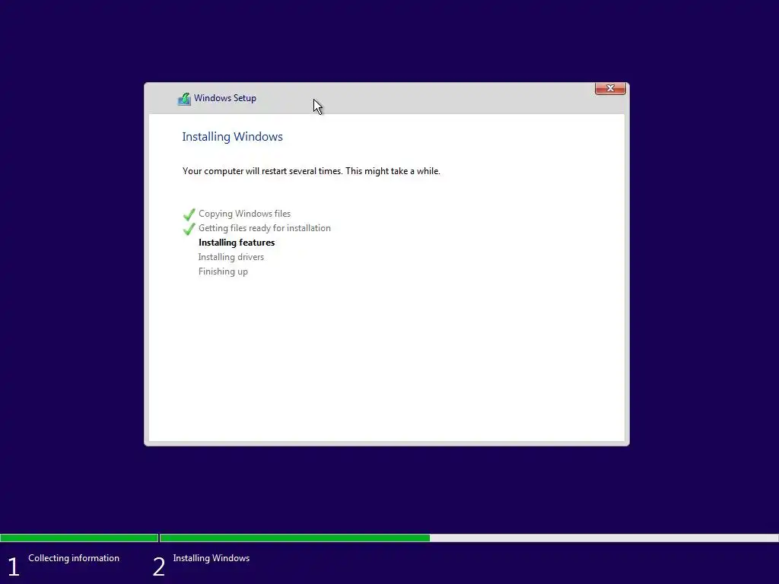Viewport: 779px width, 584px height.
Task: Click the Installing Windows progress bar segment
Action: point(469,538)
